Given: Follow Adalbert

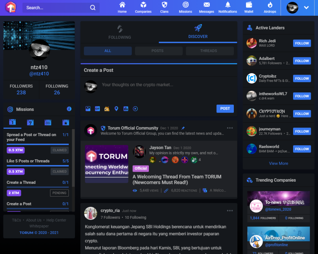Looking at the screenshot, I should click(x=302, y=61).
